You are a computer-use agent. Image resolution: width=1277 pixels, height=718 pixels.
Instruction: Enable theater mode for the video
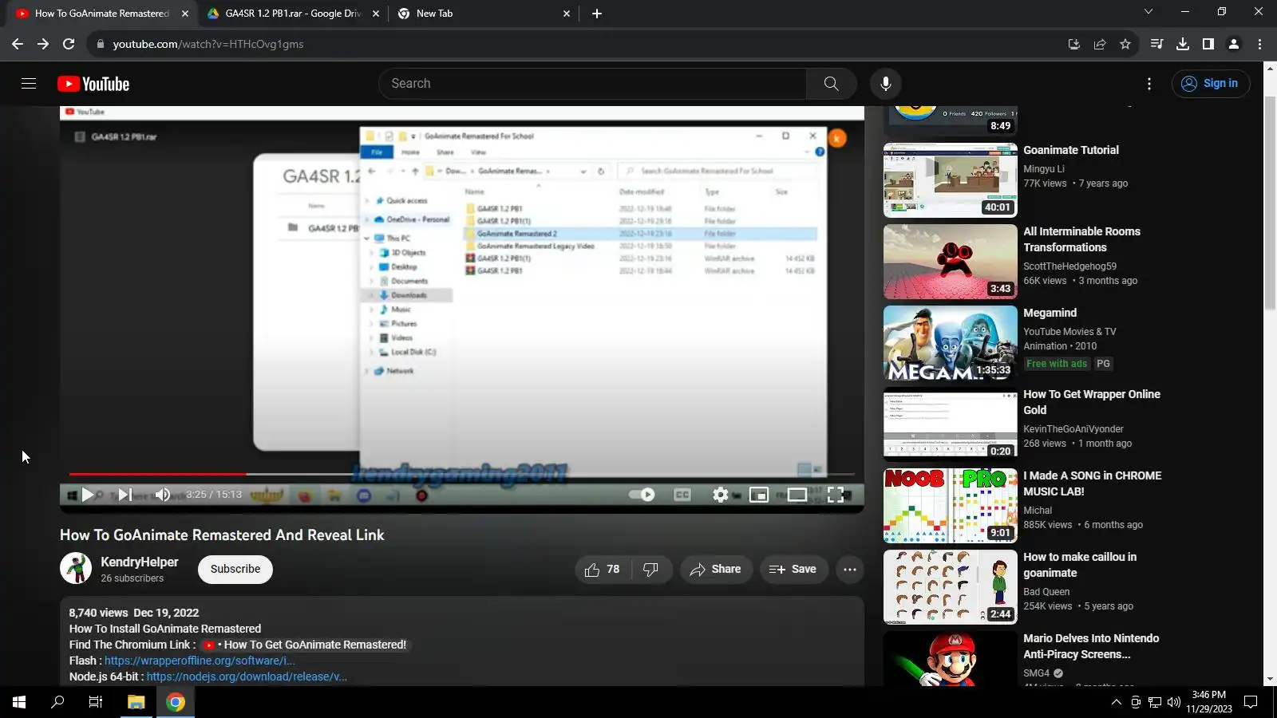(x=797, y=495)
